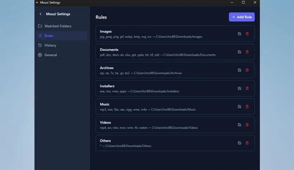
Task: Delete the Music rule via trash icon
Action: click(x=247, y=106)
